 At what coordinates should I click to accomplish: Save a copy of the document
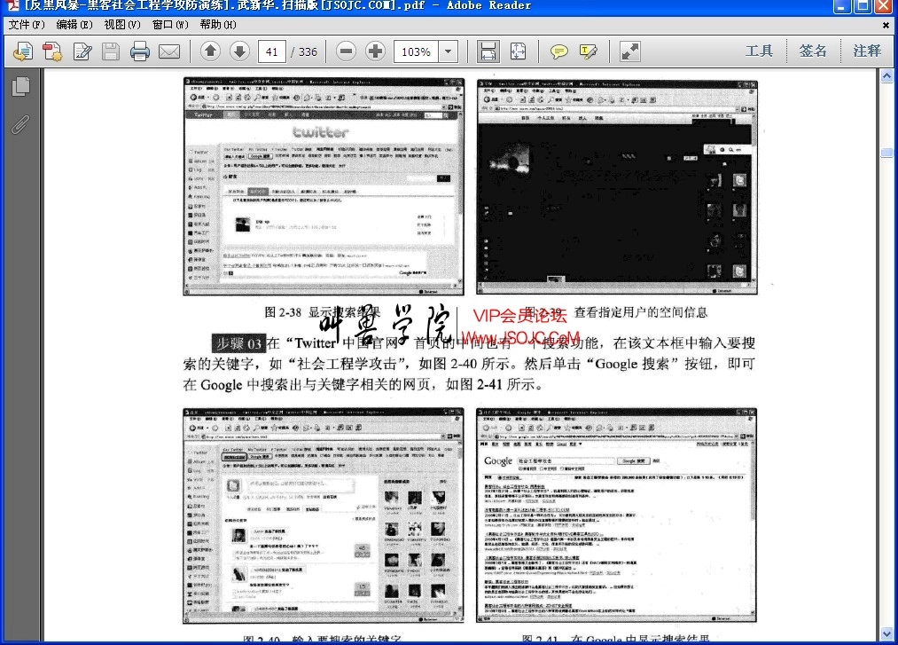(x=110, y=51)
